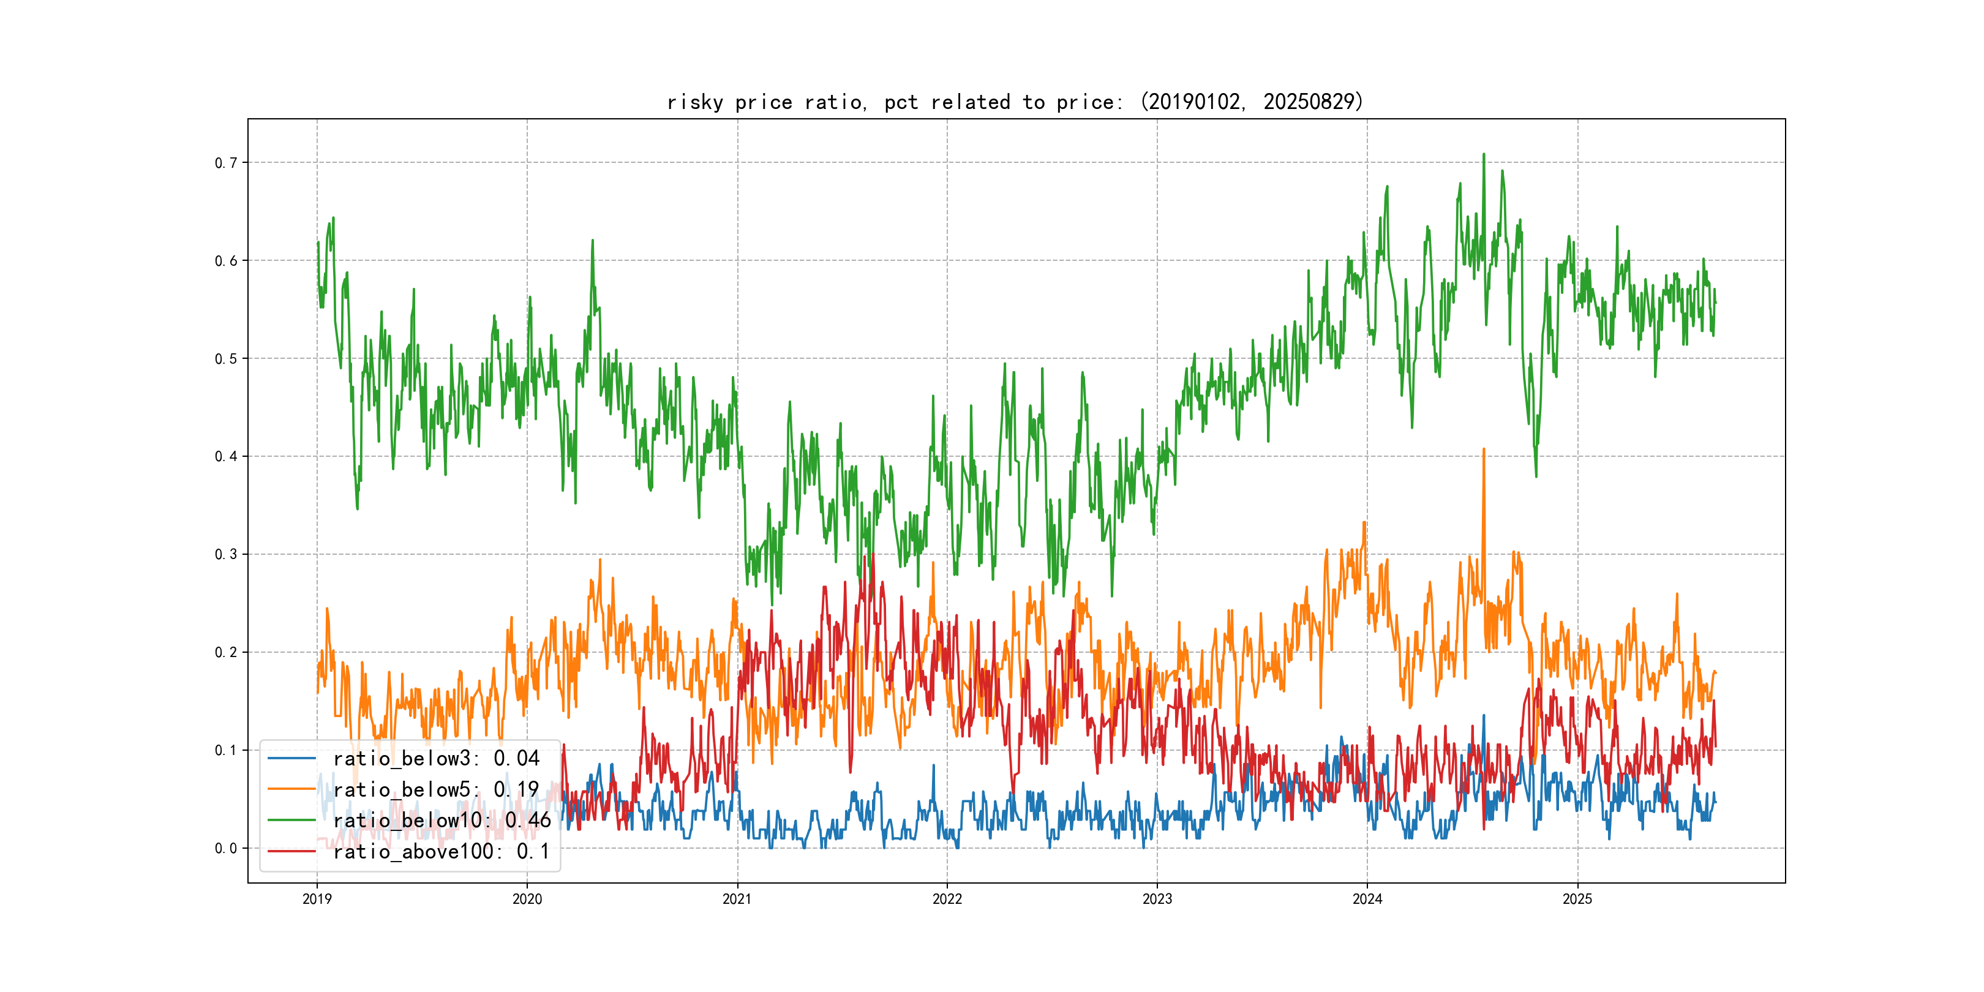
Task: Click the 0.3 y-axis tick label
Action: coord(226,555)
